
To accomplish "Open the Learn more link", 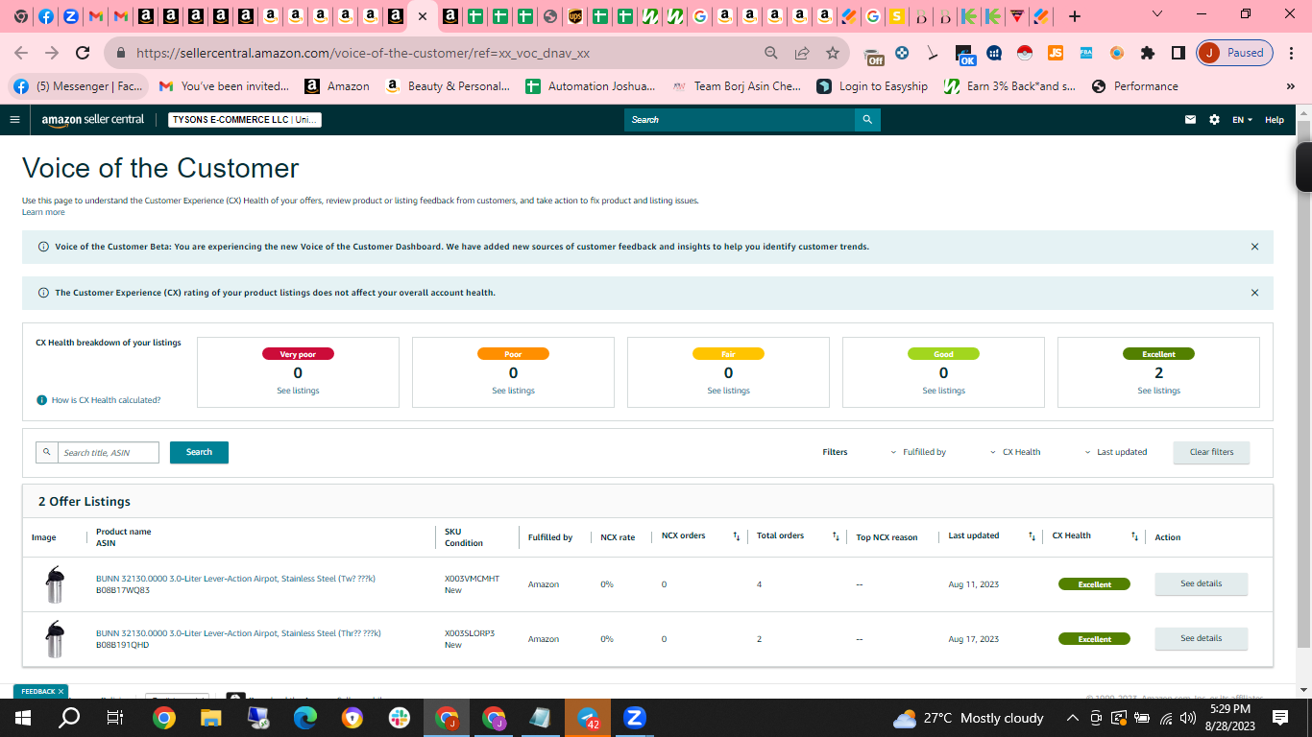I will [43, 212].
